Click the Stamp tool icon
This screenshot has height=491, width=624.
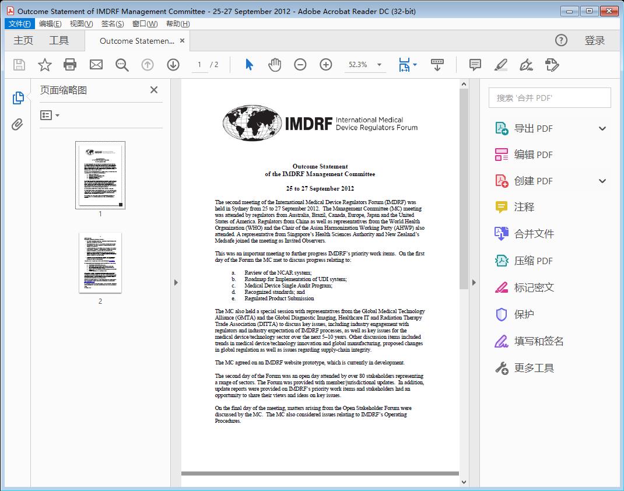[x=552, y=65]
